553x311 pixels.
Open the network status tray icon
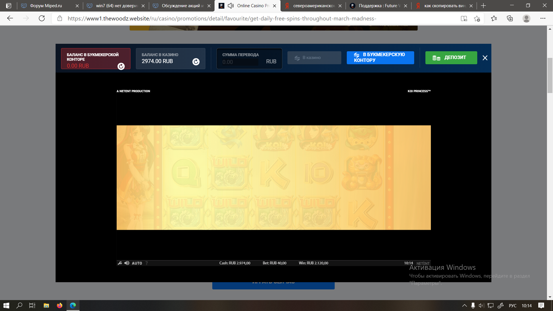pyautogui.click(x=490, y=306)
